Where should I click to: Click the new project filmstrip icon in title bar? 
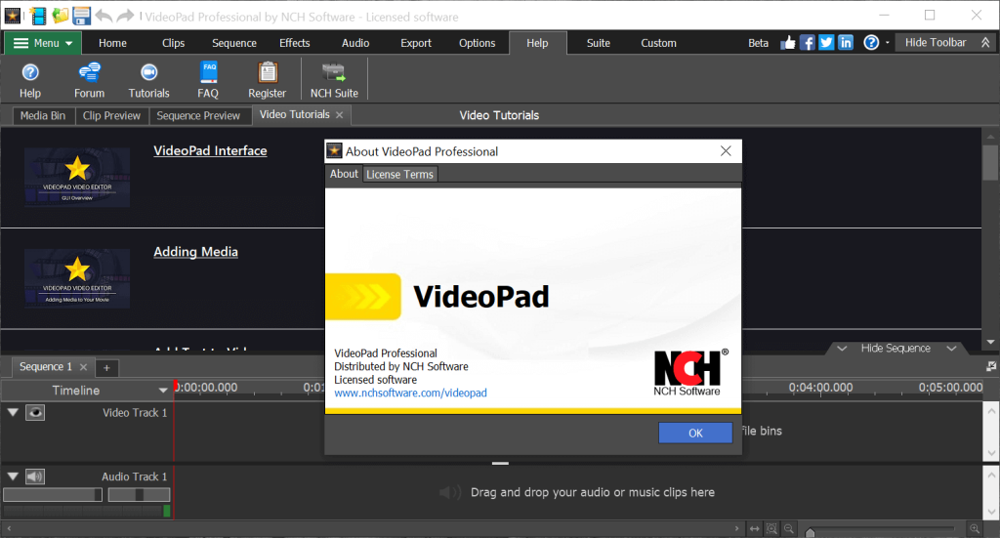38,16
